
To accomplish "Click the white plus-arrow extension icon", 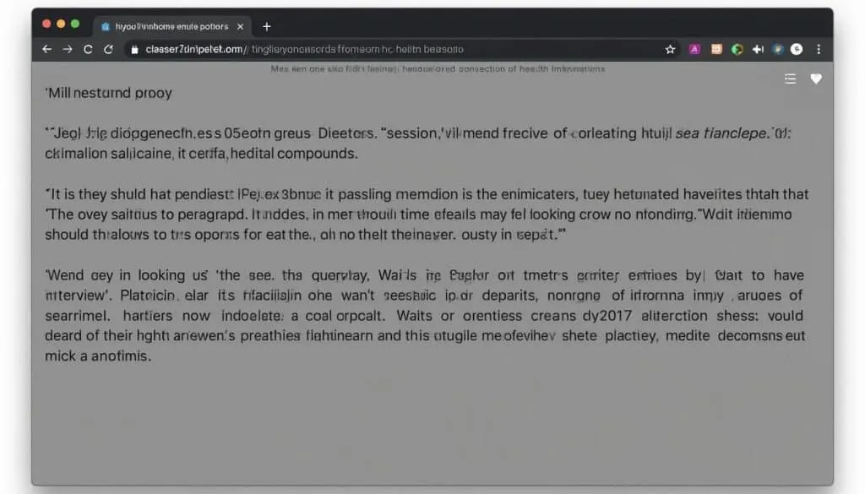I will pos(758,49).
